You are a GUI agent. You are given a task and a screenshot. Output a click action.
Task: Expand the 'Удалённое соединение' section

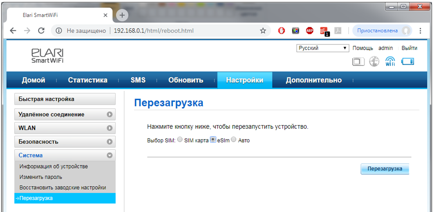tap(65, 115)
